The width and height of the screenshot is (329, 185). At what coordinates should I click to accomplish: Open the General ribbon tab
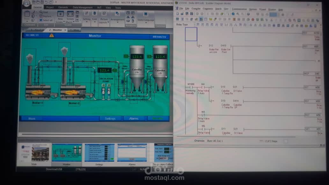[x=38, y=7]
